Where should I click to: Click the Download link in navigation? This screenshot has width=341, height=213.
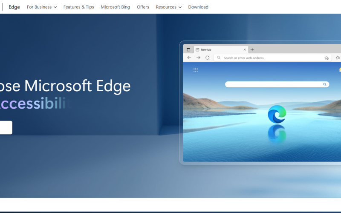(198, 7)
